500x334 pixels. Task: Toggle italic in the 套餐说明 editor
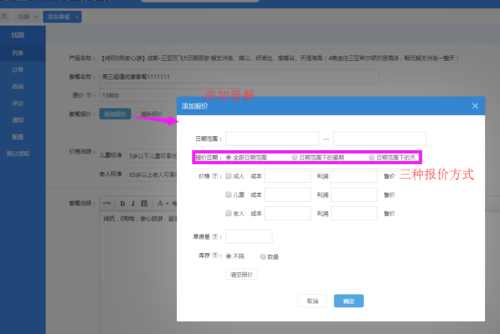point(133,203)
